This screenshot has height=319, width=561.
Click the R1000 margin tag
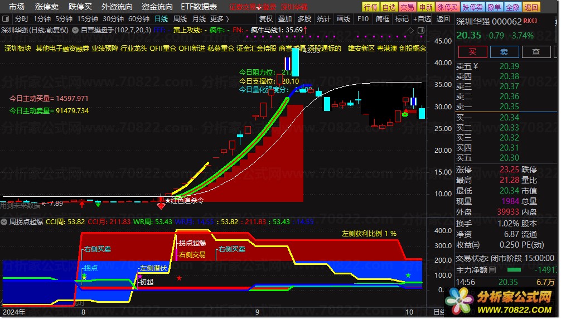pyautogui.click(x=530, y=21)
